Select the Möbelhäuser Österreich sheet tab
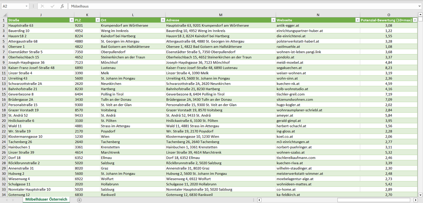The image size is (423, 203). [46, 199]
